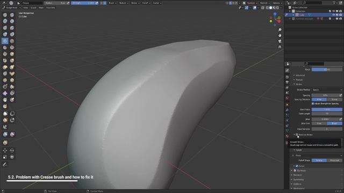344x193 pixels.
Task: Open the header Remesh popover
Action: [264, 3]
